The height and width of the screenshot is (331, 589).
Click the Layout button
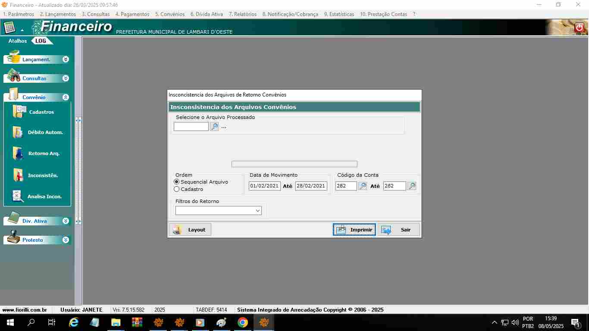pyautogui.click(x=190, y=230)
